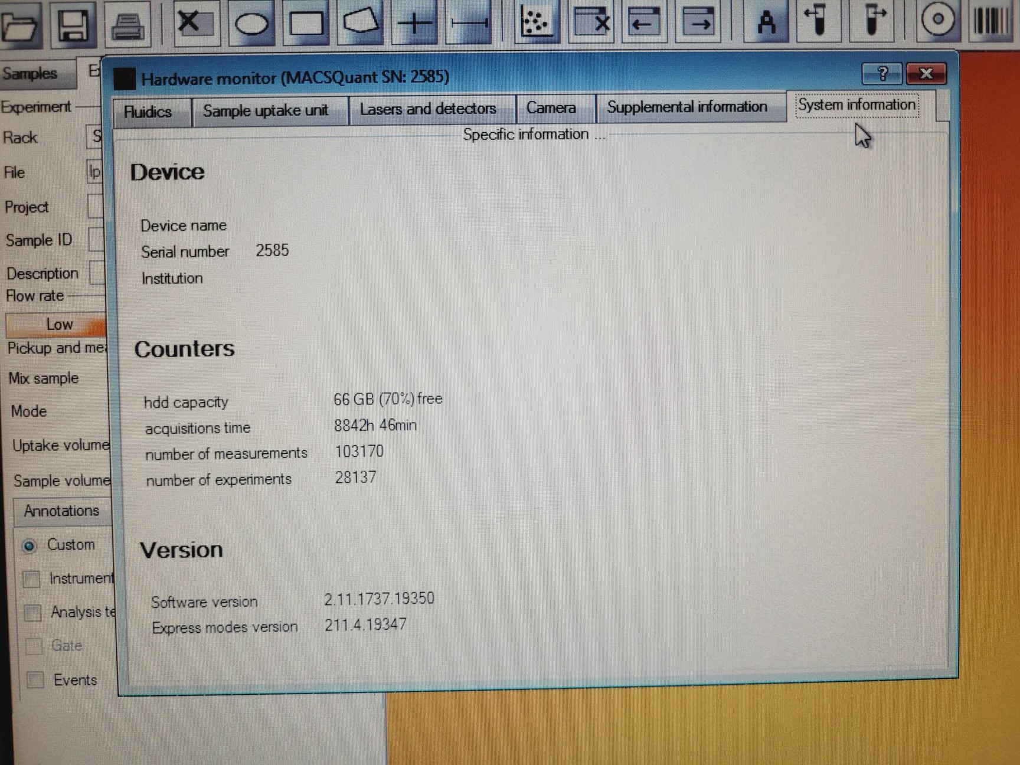Select the rectangle gate tool
This screenshot has width=1020, height=765.
[305, 23]
